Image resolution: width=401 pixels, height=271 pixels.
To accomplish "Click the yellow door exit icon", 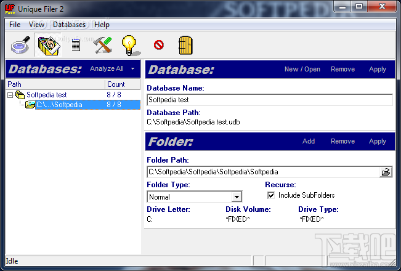I will (185, 45).
